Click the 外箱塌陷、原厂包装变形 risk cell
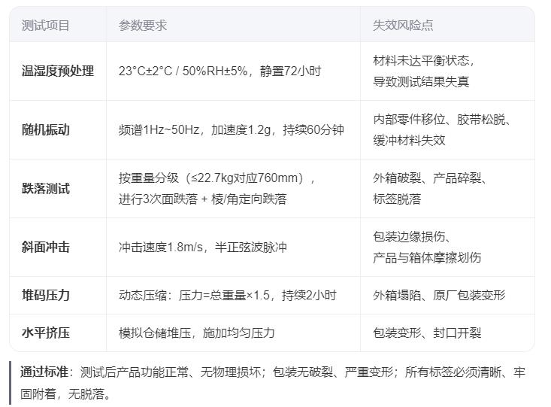Image resolution: width=551 pixels, height=407 pixels. pyautogui.click(x=439, y=295)
